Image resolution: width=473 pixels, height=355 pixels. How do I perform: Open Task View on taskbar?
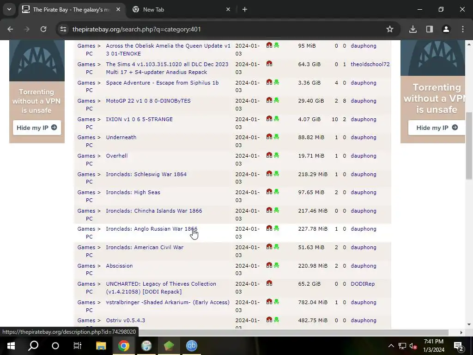pyautogui.click(x=78, y=346)
